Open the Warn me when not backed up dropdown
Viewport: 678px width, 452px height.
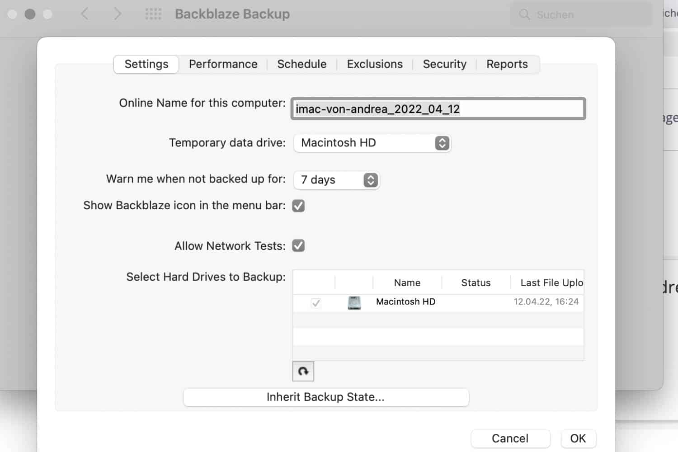pos(337,180)
